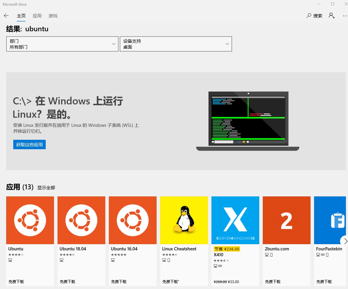Click the Linux Cheatsheet title text
Screen dimensions: 348x289
point(179,249)
